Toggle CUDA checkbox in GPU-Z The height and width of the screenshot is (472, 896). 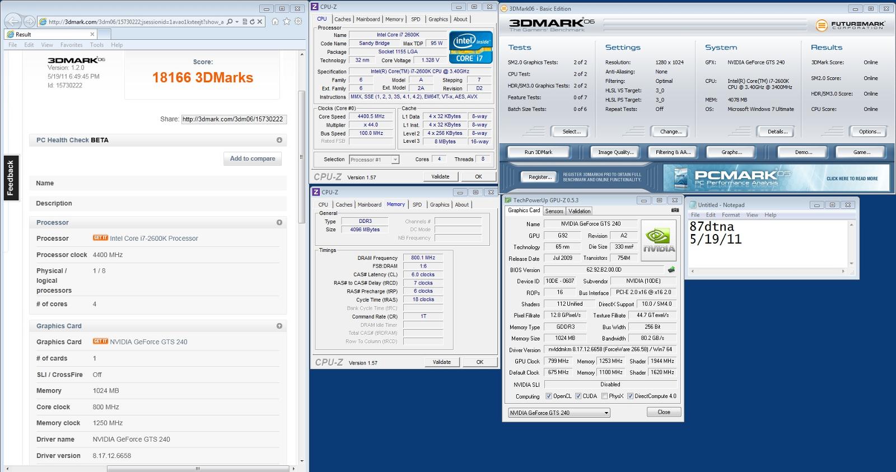click(578, 396)
